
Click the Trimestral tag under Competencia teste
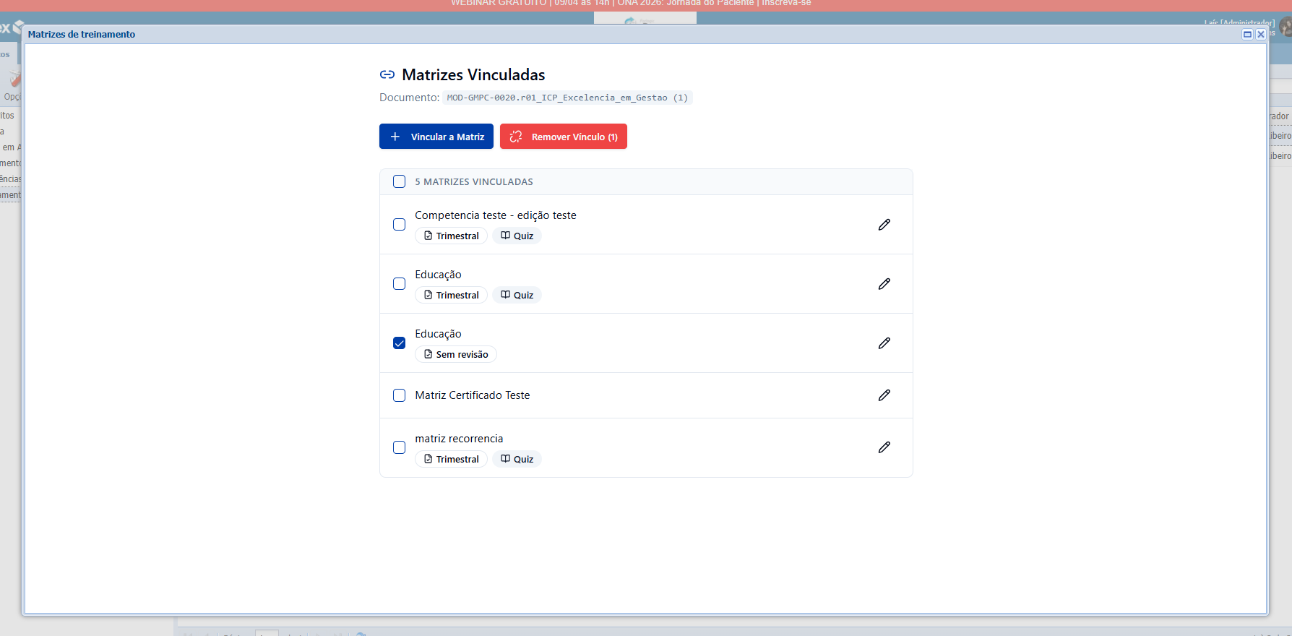click(x=451, y=236)
